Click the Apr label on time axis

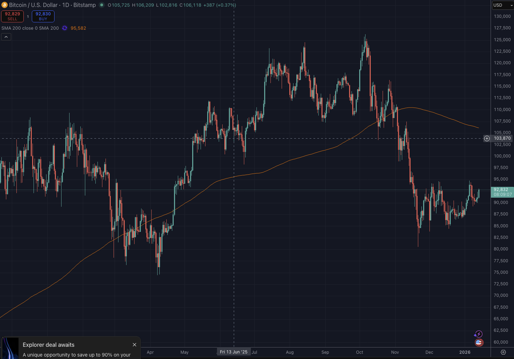pos(150,352)
